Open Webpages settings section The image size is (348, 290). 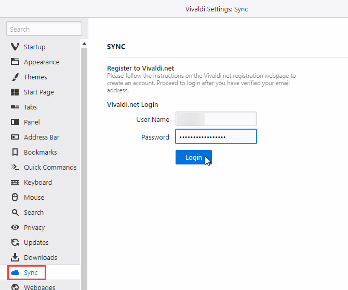(40, 286)
